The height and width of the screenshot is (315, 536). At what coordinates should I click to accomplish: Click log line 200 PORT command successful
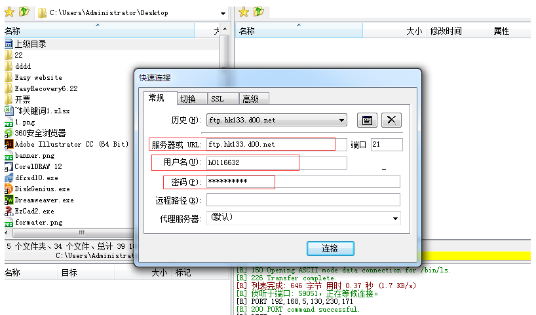(297, 310)
